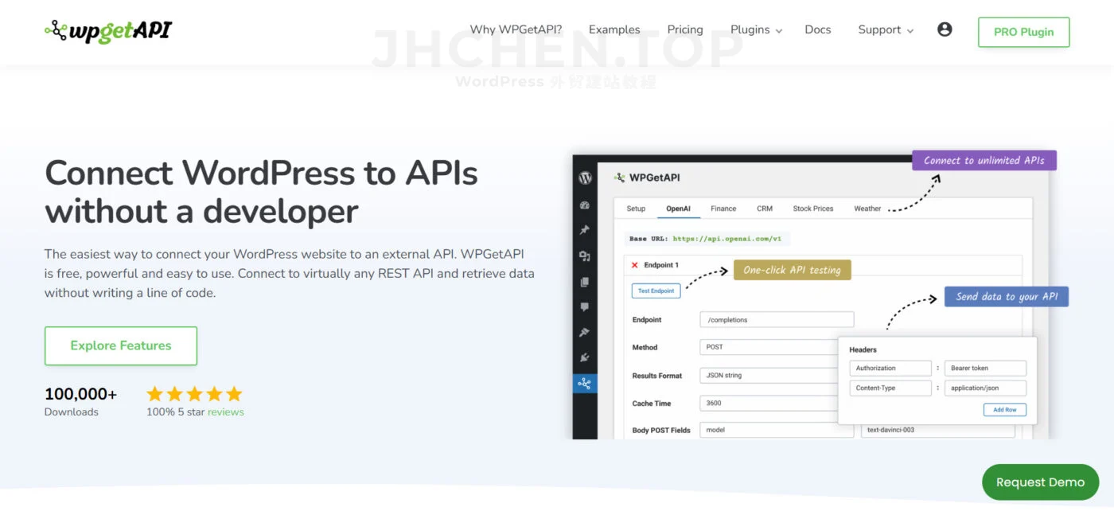Click the WordPress logo in the admin sidebar

(585, 178)
